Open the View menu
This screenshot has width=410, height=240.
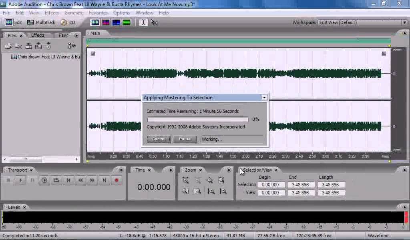pos(34,13)
